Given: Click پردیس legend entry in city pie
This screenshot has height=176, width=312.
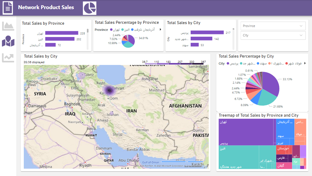Looking at the screenshot, I should 232,63.
